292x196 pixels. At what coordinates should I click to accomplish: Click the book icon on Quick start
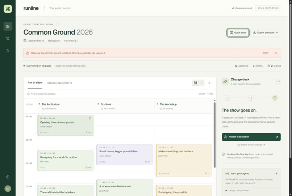click(231, 32)
